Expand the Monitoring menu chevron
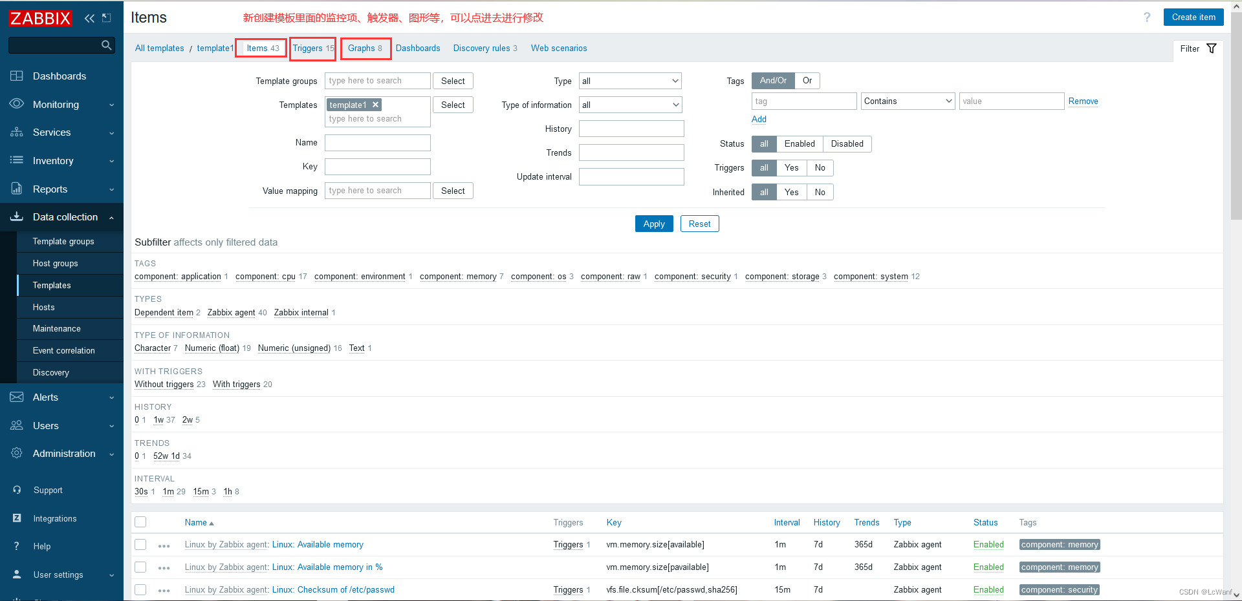 (x=111, y=105)
